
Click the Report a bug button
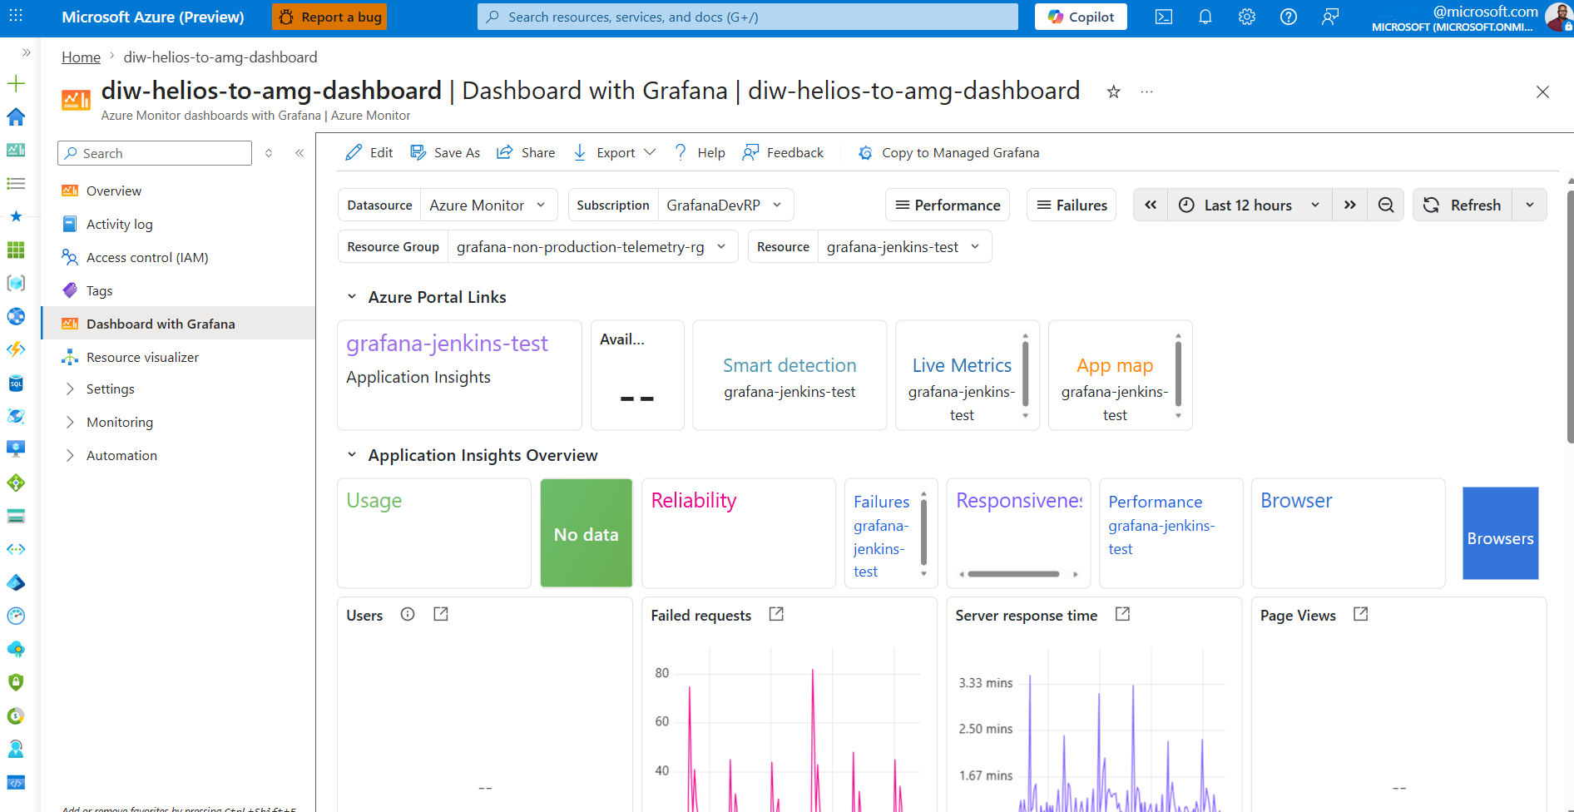pyautogui.click(x=329, y=17)
